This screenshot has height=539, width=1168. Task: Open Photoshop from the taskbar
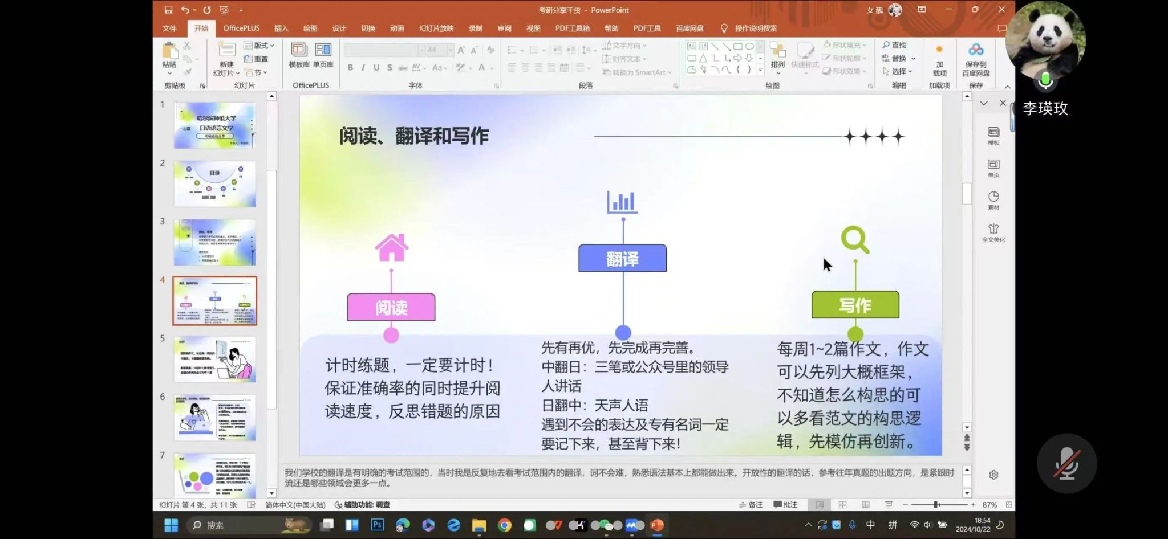click(x=377, y=525)
